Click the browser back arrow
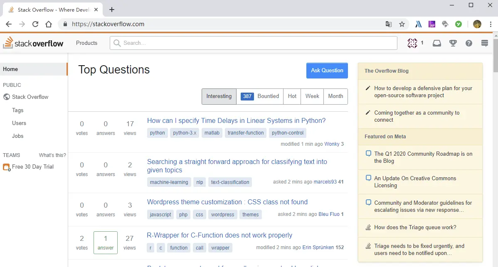 9,24
